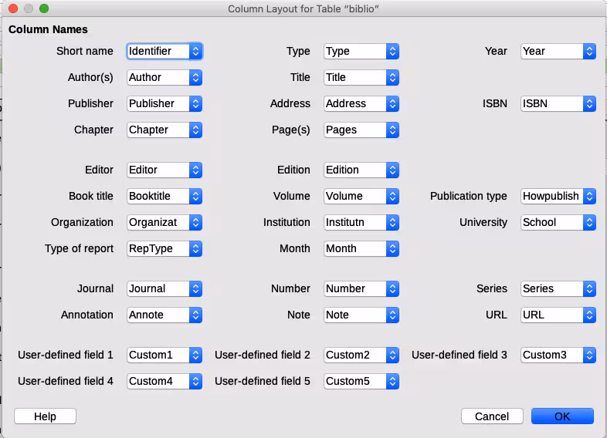
Task: Open the Annotation column dropdown
Action: pyautogui.click(x=164, y=315)
